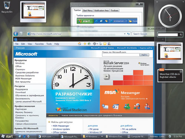Screen dimensions: 185x139
Task: Expand the 4 Windows taskbar group arrow
Action: coord(102,136)
